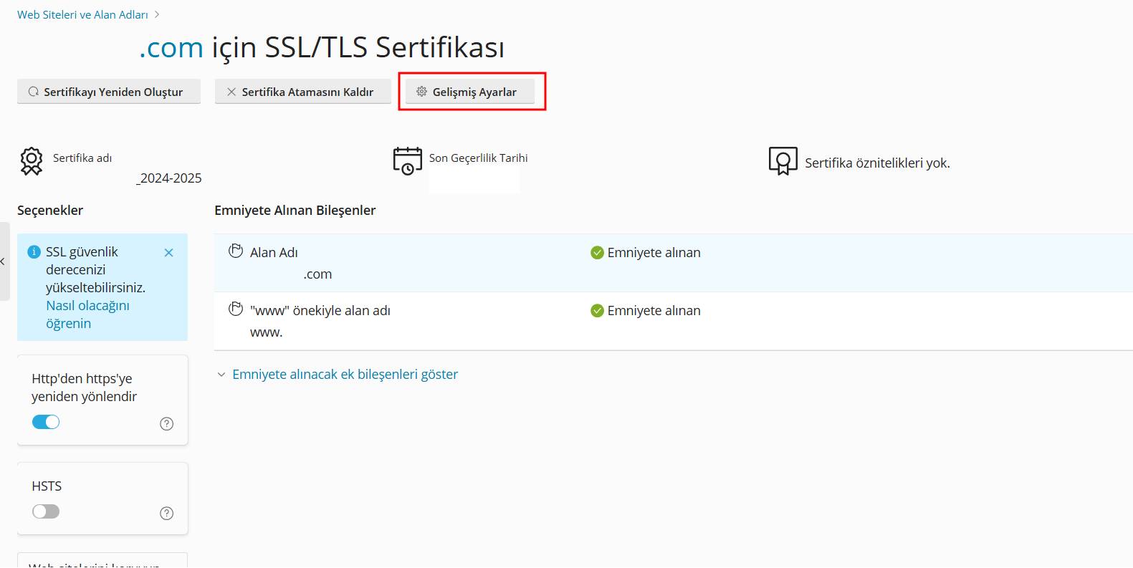
Task: Open Gelişmiş Ayarlar
Action: [x=470, y=92]
